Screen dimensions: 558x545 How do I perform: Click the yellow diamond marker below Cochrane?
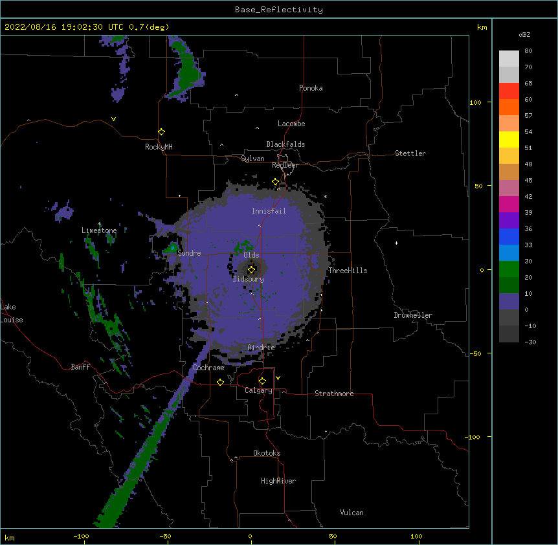[x=220, y=382]
